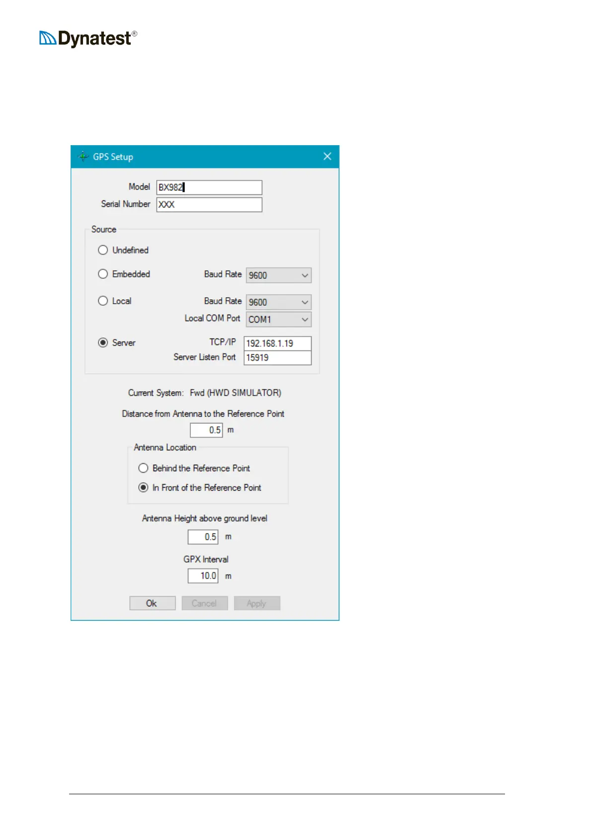Click the GPS Setup title text

113,157
